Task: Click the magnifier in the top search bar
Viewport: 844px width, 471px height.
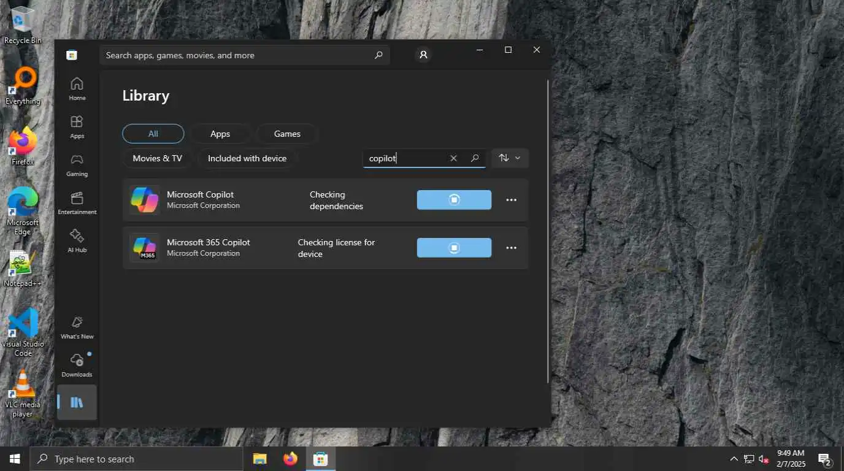Action: coord(378,55)
